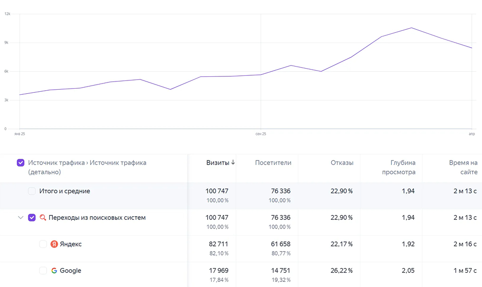Image resolution: width=482 pixels, height=287 pixels.
Task: Click the Google logo icon
Action: pos(54,271)
